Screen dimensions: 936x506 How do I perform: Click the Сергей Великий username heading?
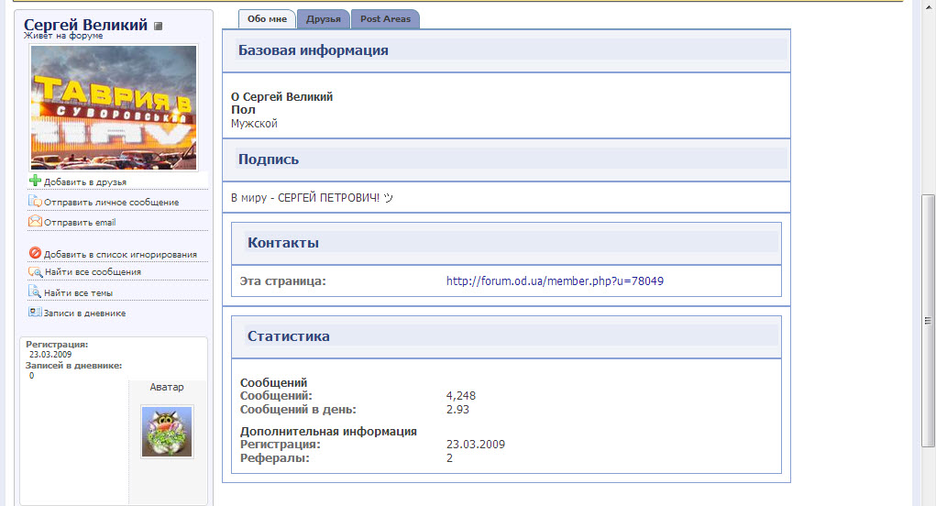[85, 25]
